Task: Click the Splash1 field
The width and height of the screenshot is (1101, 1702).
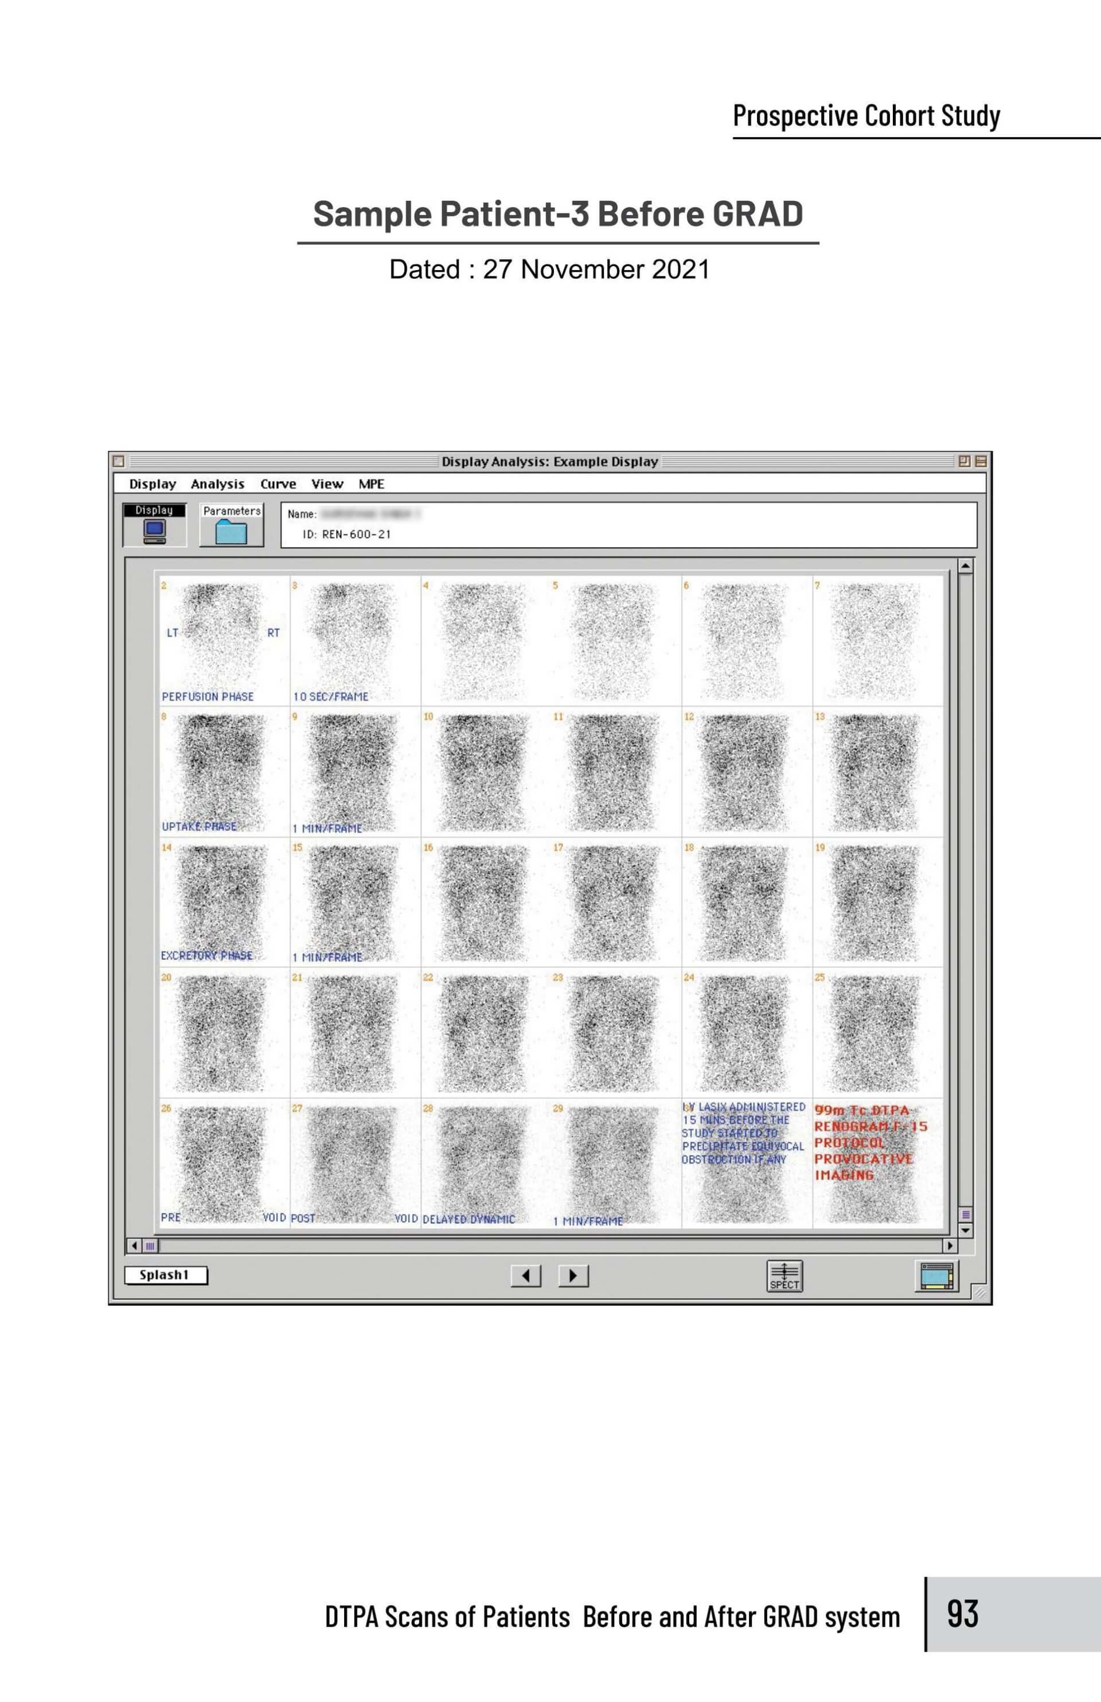Action: coord(166,1275)
